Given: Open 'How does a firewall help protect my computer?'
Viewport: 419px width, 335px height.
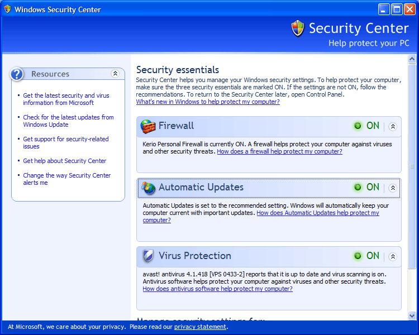Looking at the screenshot, I should [x=279, y=151].
